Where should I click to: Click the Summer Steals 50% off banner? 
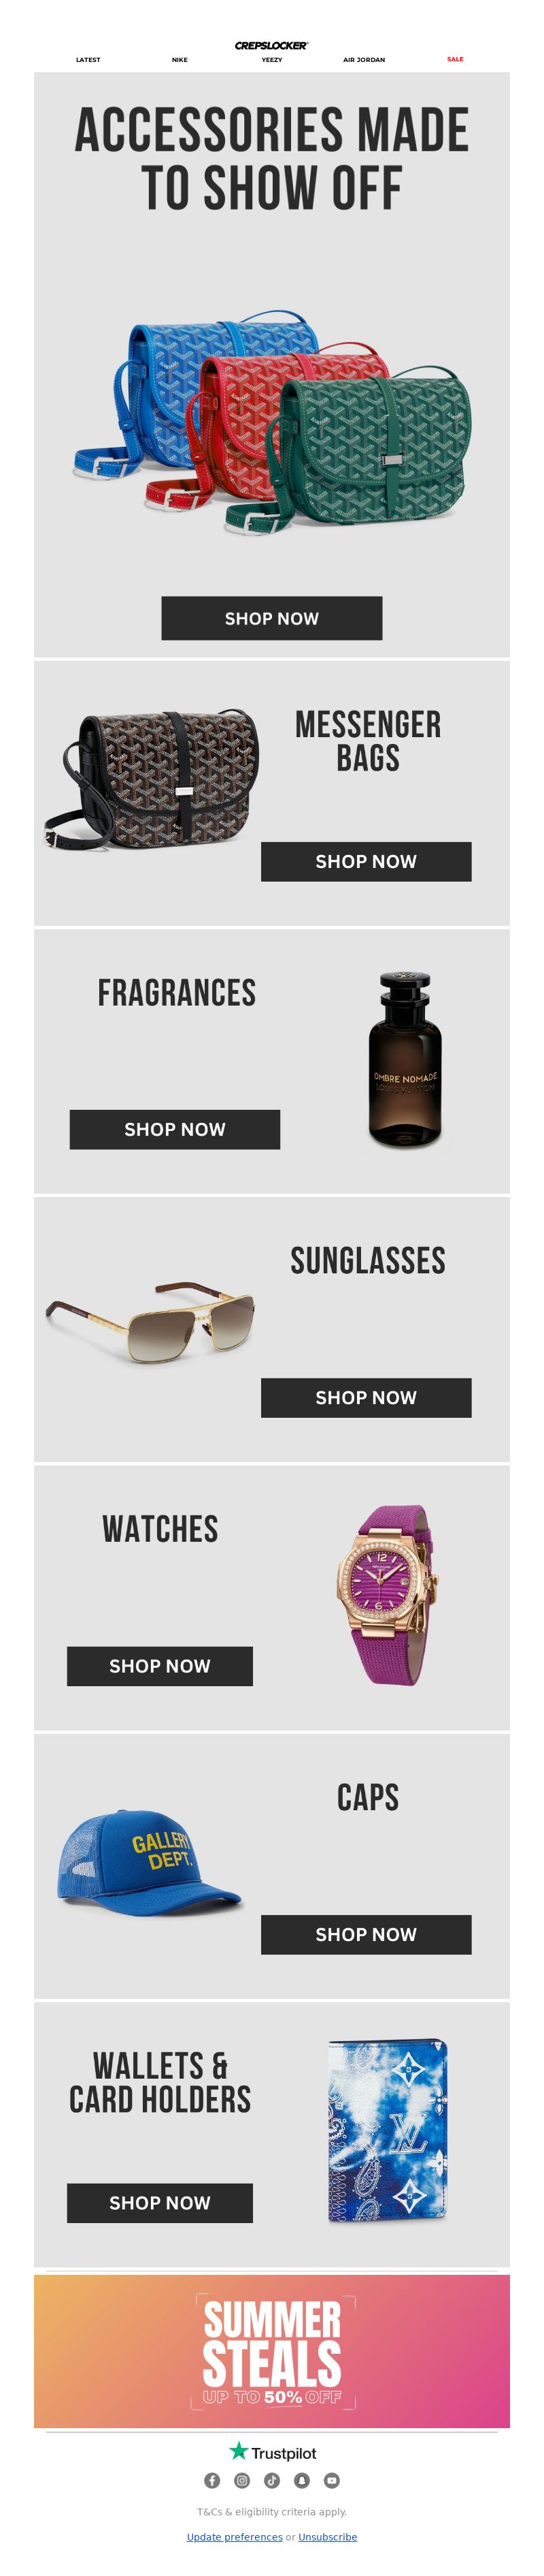[271, 2351]
